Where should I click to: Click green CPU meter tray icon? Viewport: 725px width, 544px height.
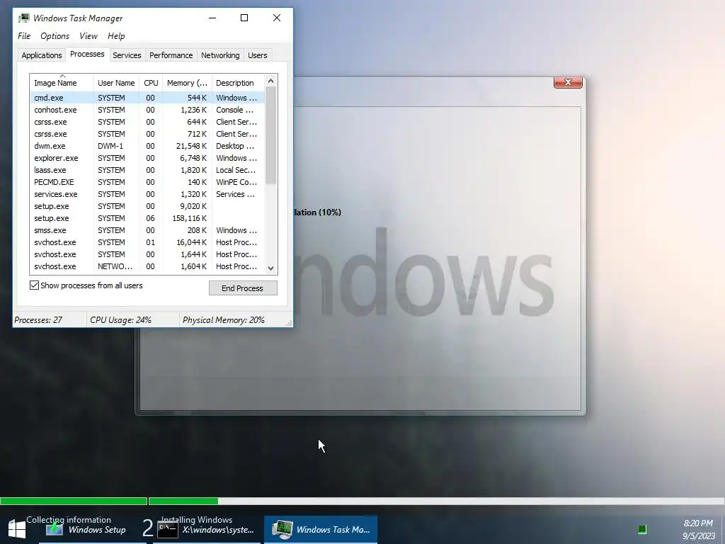click(x=641, y=529)
